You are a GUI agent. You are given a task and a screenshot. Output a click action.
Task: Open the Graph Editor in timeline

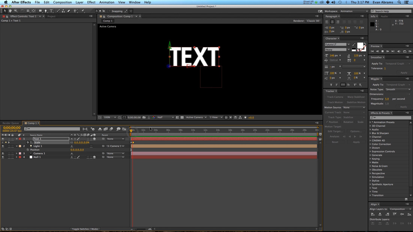click(124, 129)
